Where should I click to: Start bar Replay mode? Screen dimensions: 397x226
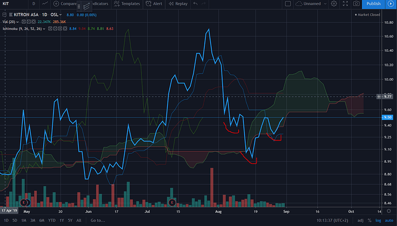[178, 4]
